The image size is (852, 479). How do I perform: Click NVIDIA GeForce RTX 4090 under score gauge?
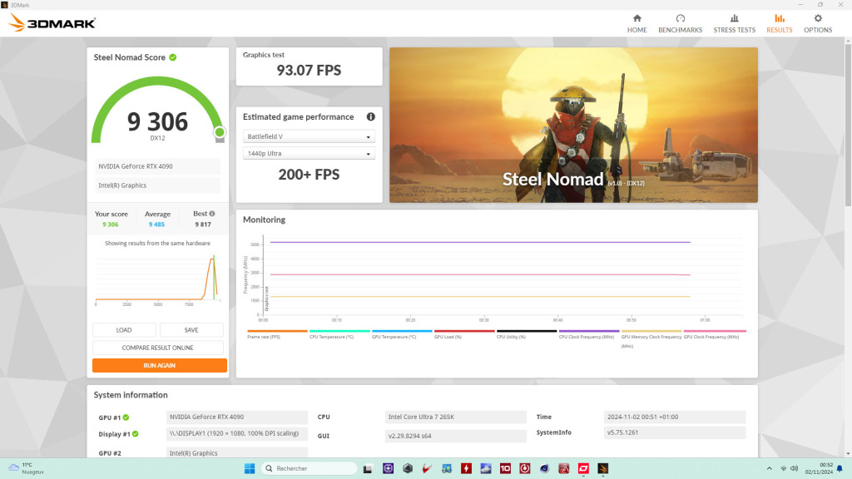click(x=157, y=166)
